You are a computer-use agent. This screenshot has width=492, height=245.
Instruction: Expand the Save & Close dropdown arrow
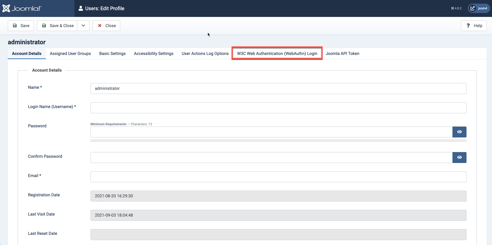(83, 26)
